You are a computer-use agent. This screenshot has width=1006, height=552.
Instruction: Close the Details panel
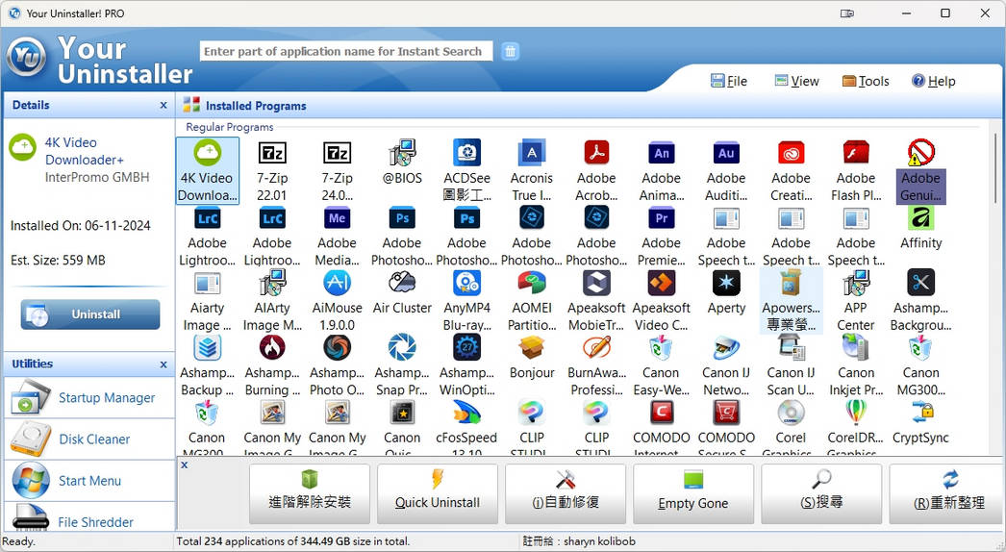click(x=163, y=105)
